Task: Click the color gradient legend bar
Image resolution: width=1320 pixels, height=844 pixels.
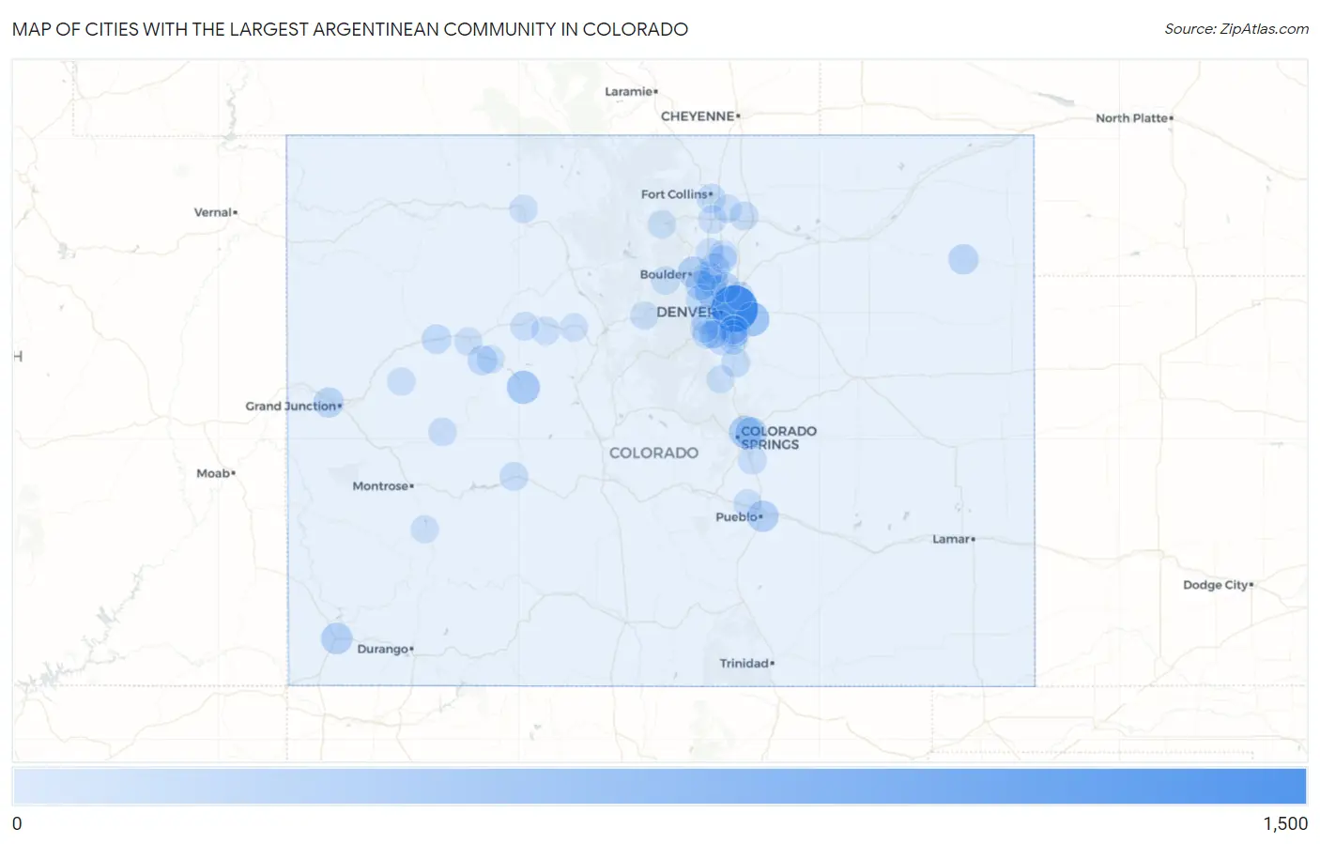Action: [659, 786]
